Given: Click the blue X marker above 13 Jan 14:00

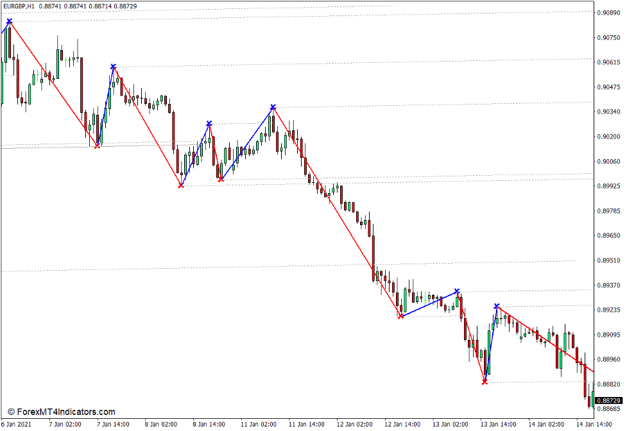Looking at the screenshot, I should point(496,307).
